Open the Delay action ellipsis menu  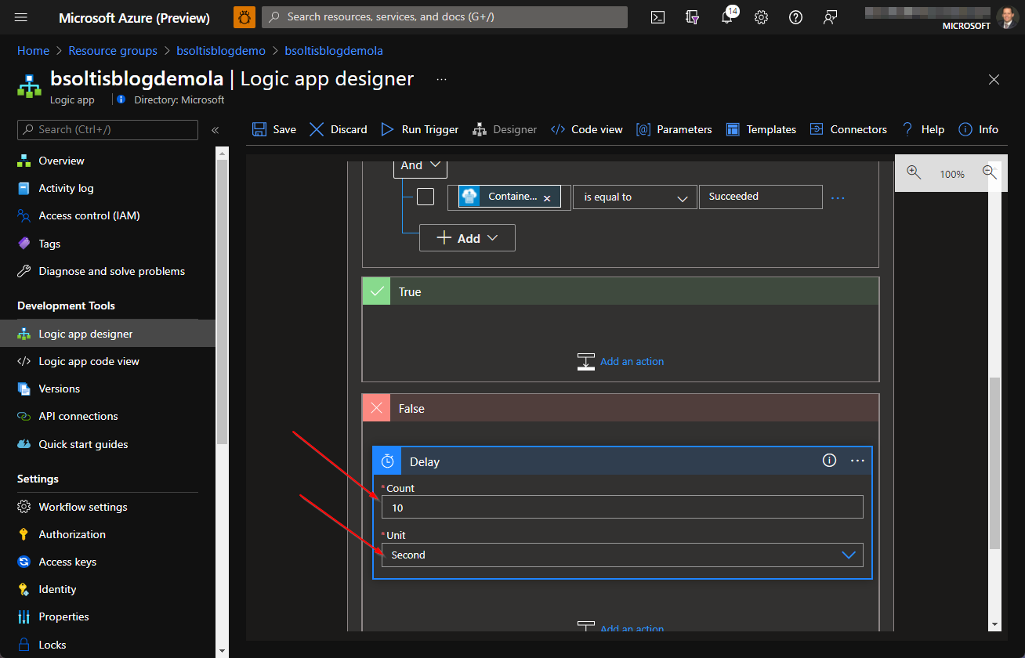(857, 461)
